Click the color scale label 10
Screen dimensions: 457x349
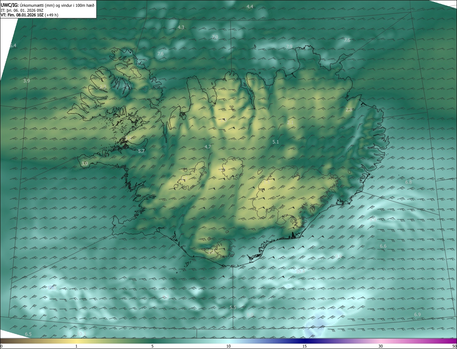pyautogui.click(x=228, y=346)
